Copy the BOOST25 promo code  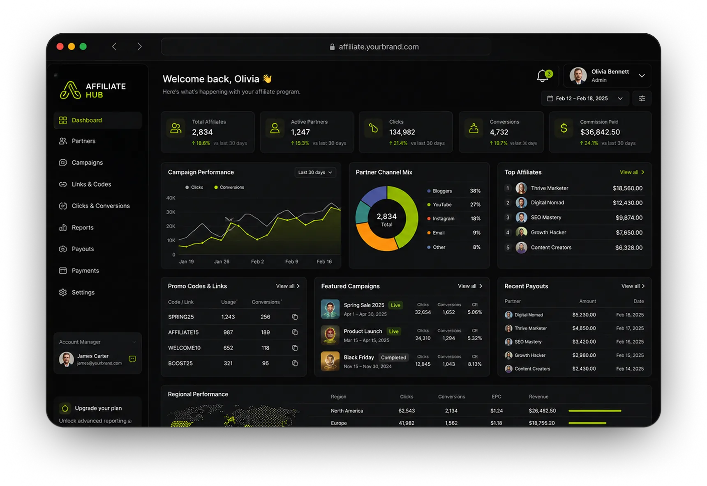[295, 363]
